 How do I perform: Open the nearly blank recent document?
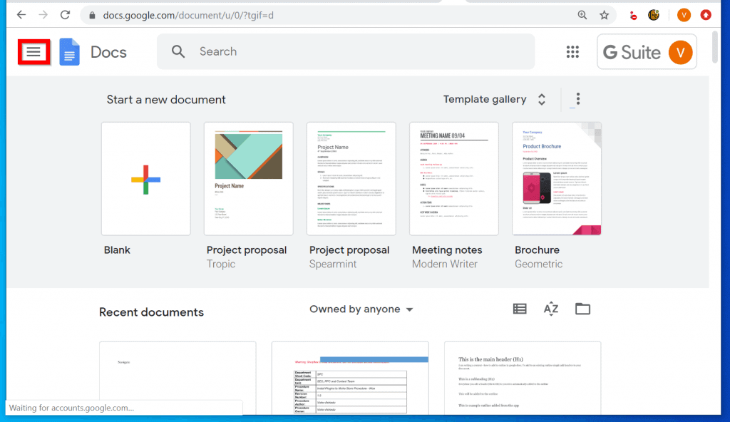pyautogui.click(x=178, y=378)
